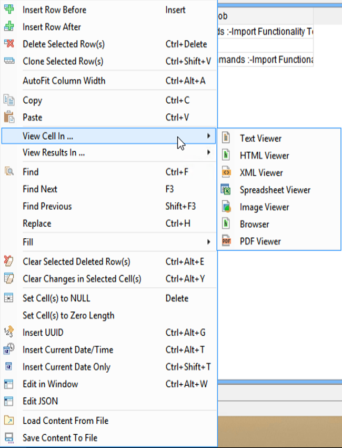Click the Delete Selected Row(s) icon

9,44
